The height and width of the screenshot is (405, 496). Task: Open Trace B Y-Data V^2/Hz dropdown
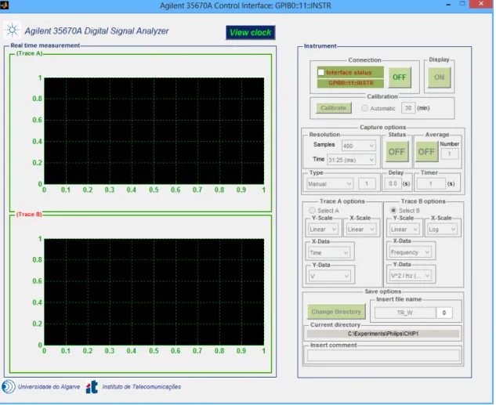pos(411,276)
